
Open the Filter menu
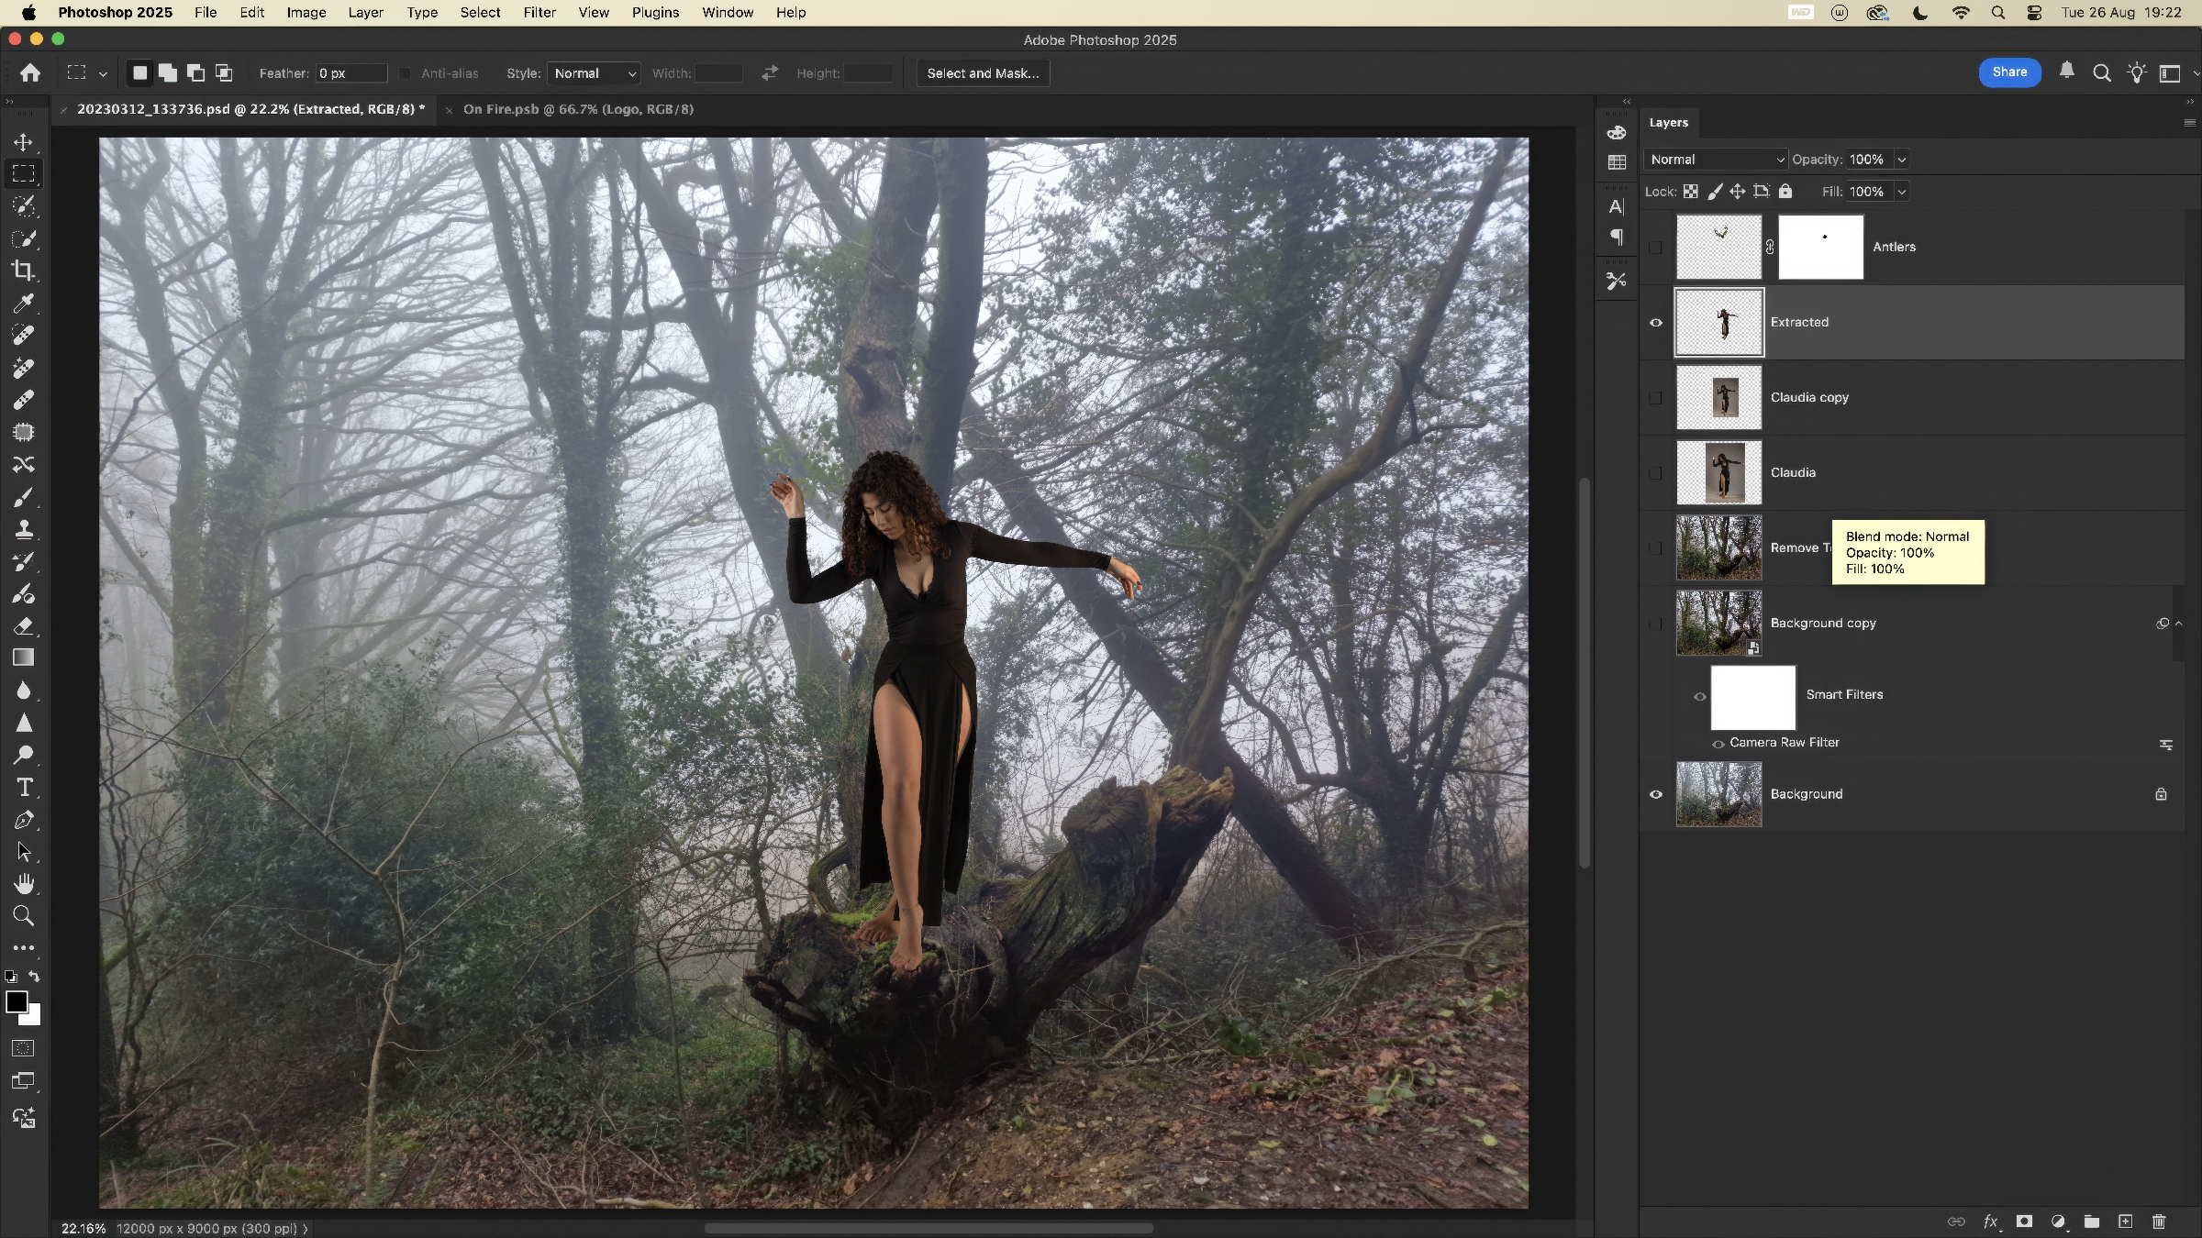point(539,13)
